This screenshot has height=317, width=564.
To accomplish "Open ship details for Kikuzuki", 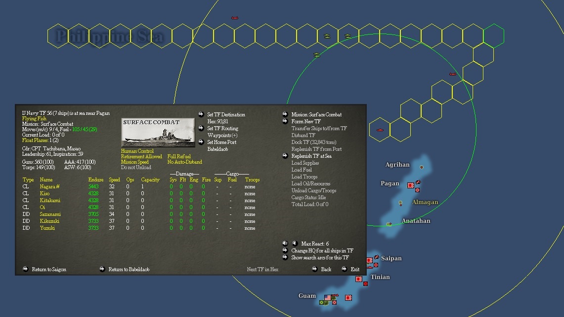I will (x=49, y=221).
